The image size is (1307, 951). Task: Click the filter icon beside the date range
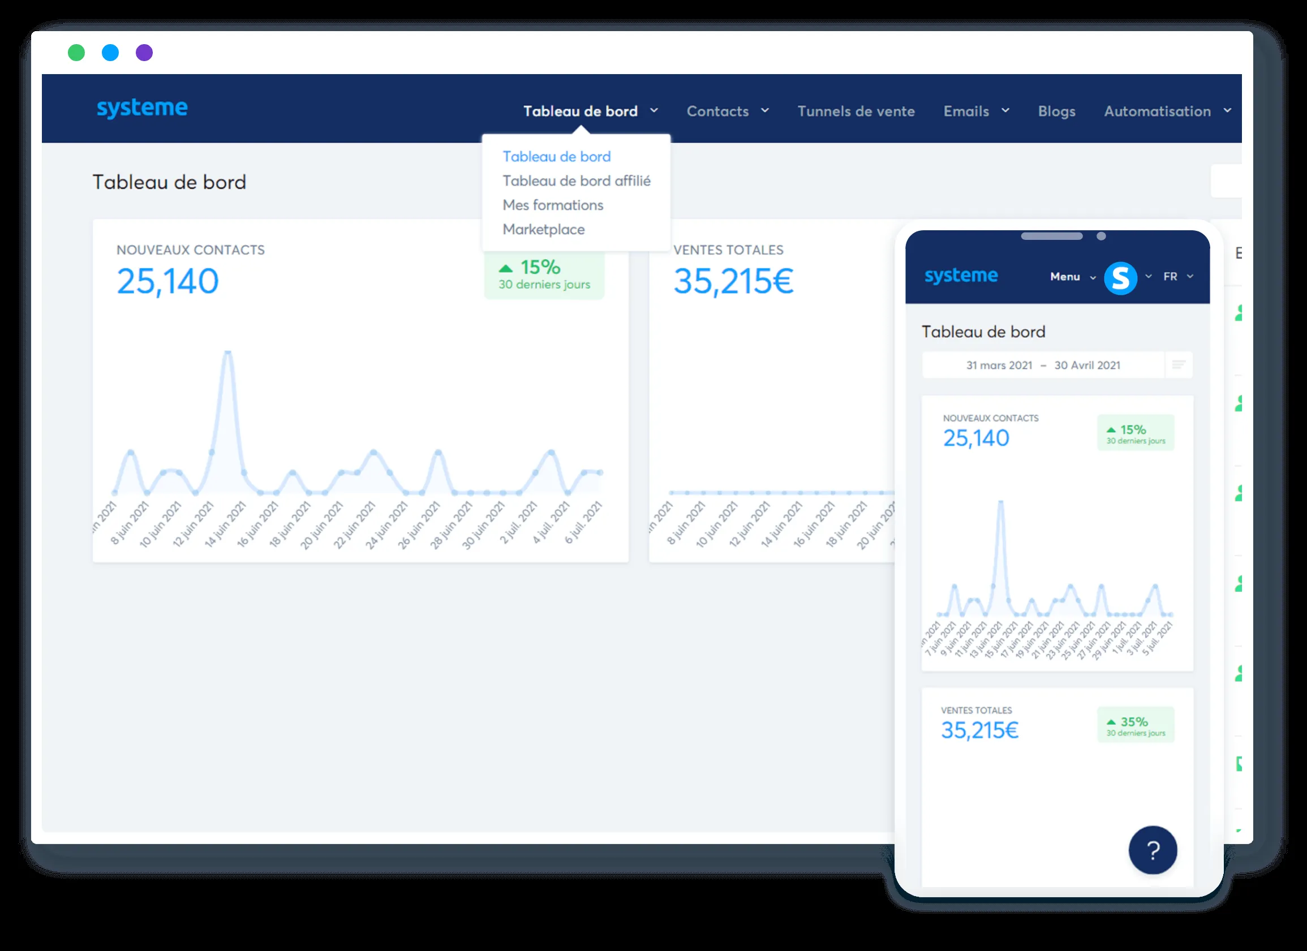1179,365
